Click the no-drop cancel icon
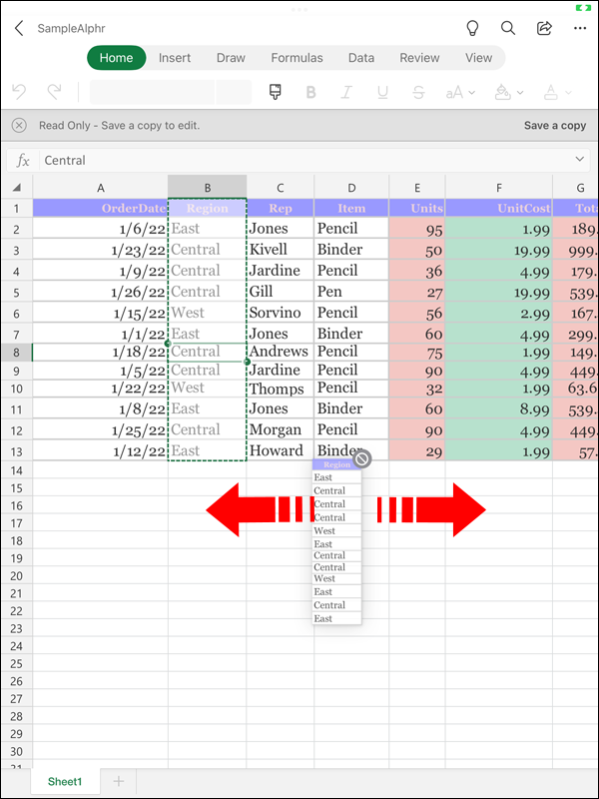 pyautogui.click(x=361, y=459)
